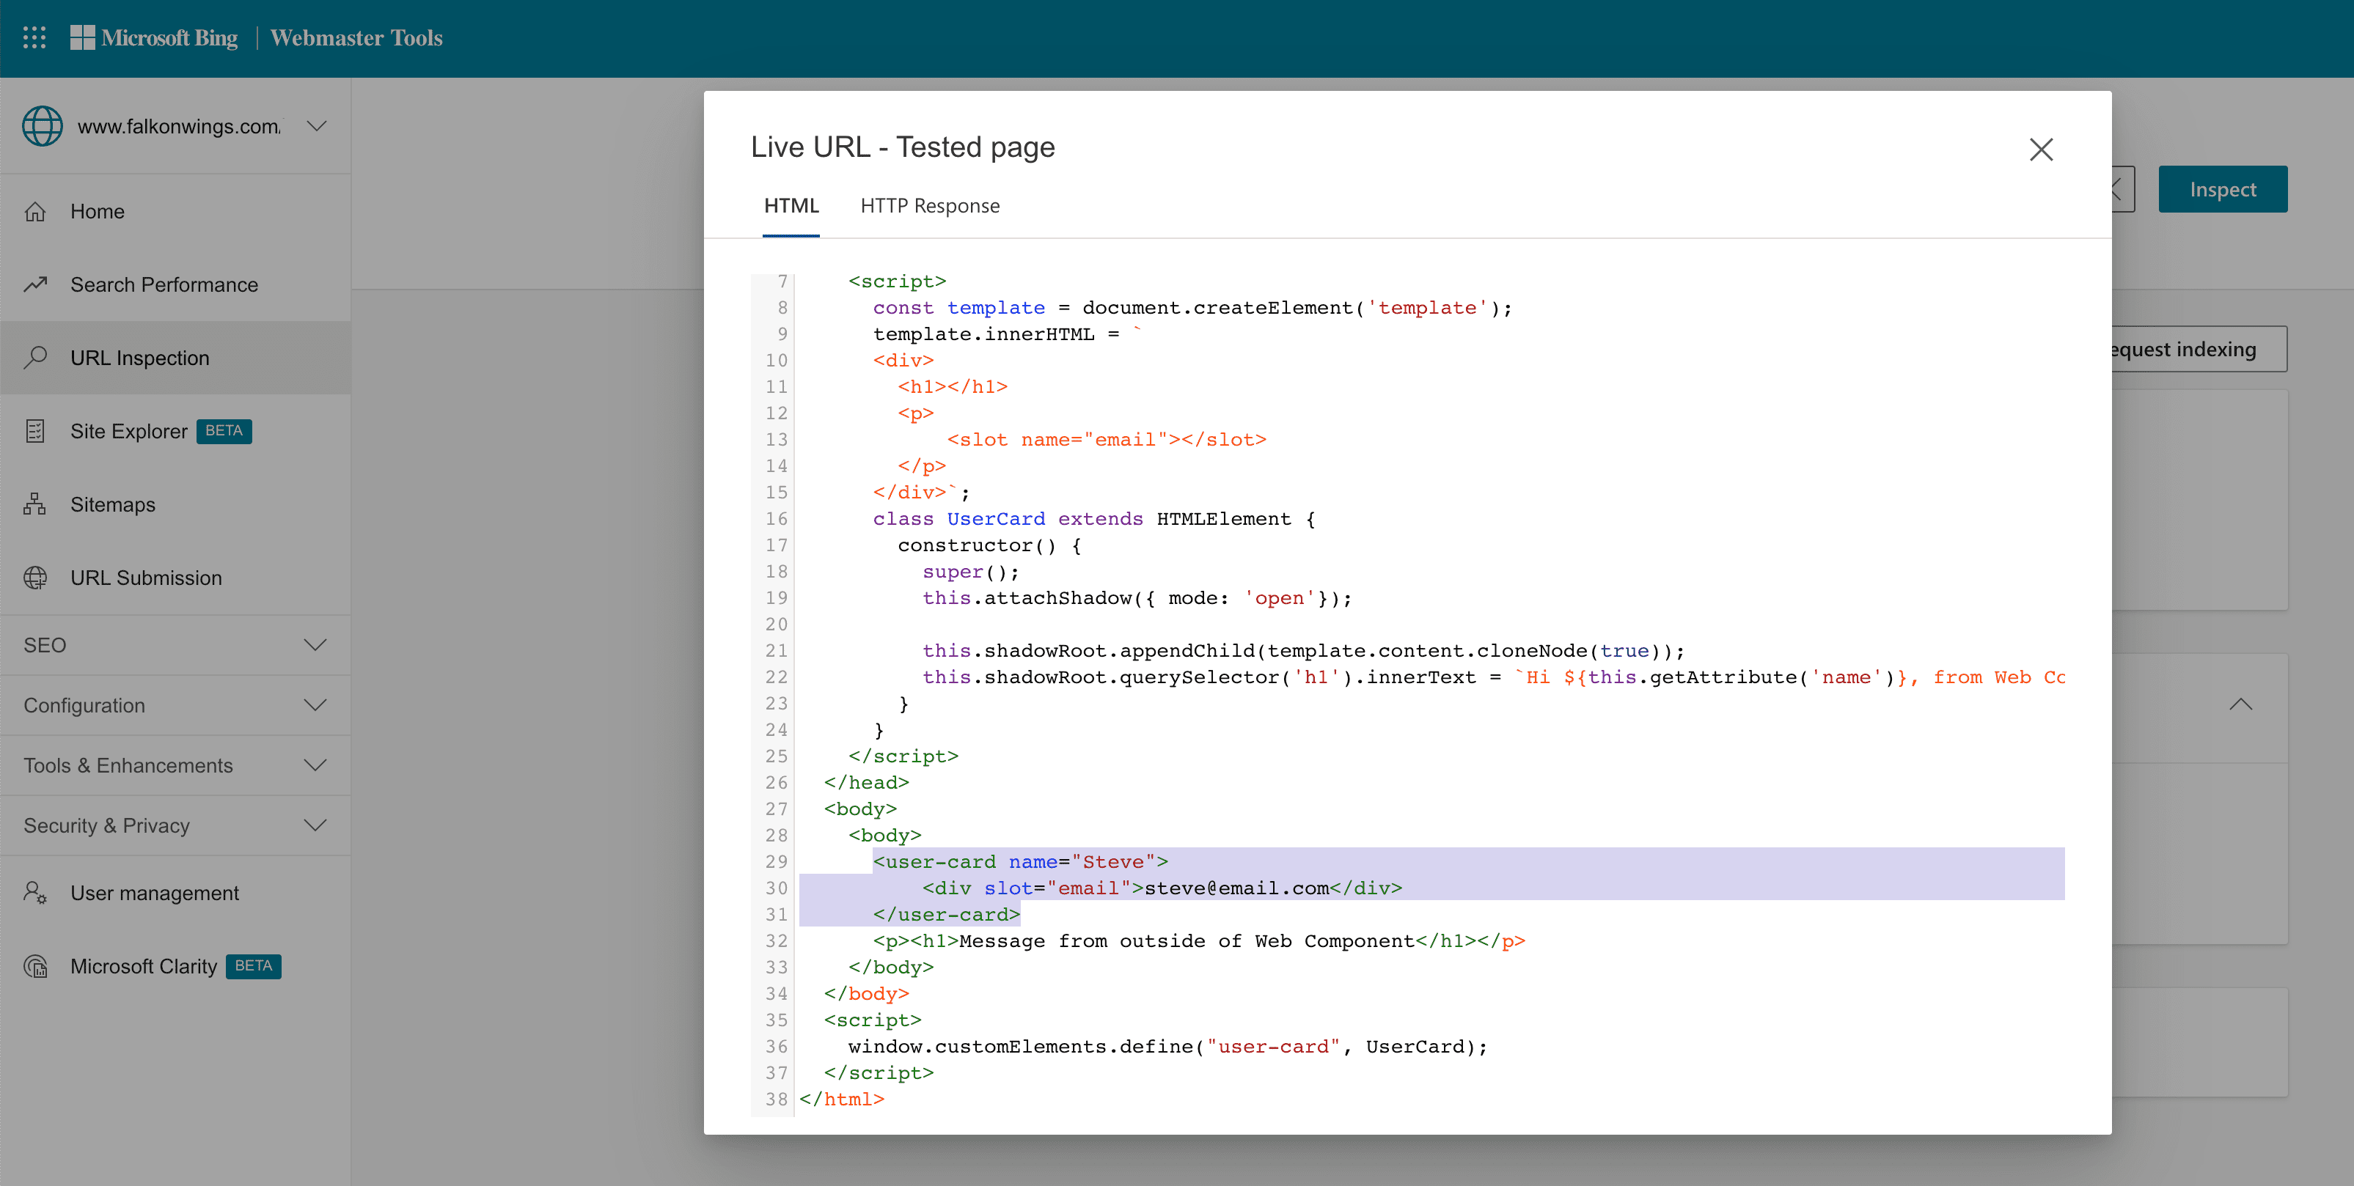
Task: Click the slot name="email" code line
Action: 1107,440
